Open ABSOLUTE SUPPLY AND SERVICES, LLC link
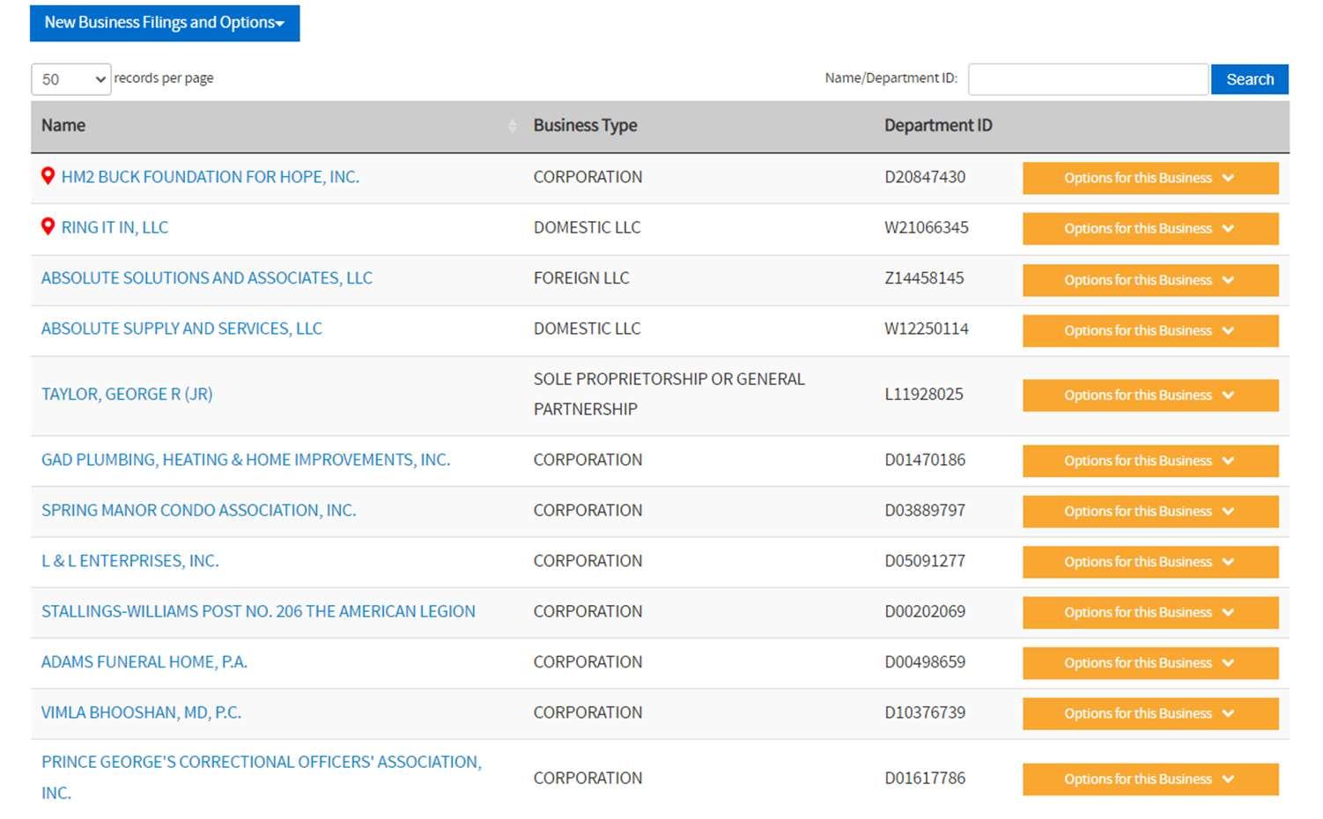Image resolution: width=1323 pixels, height=819 pixels. point(181,328)
